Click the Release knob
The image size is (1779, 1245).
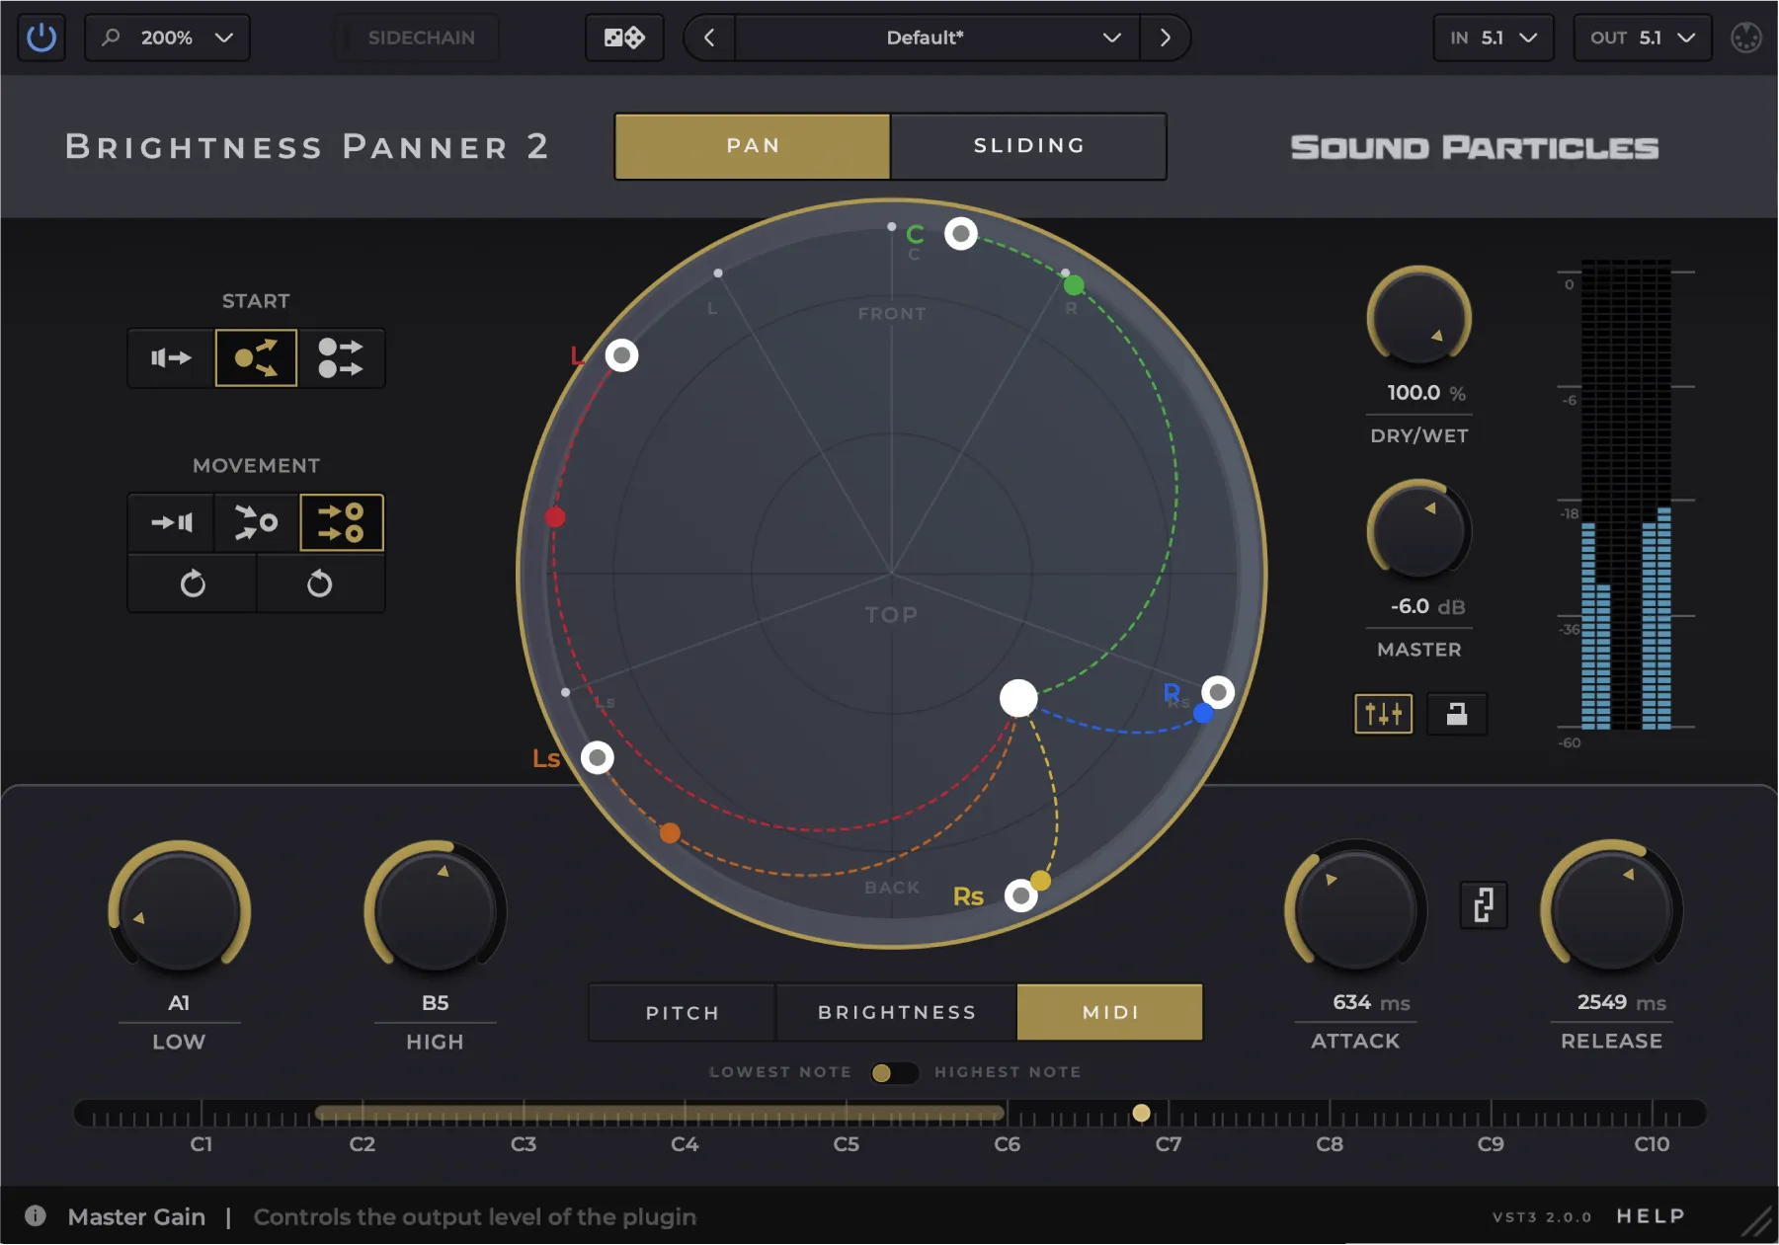1611,909
